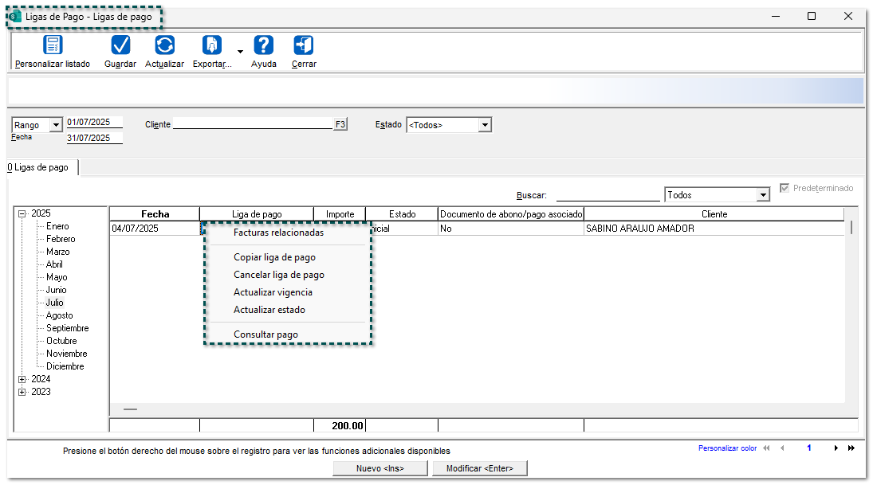The image size is (873, 485).
Task: Open the Estado filter dropdown
Action: [x=485, y=125]
